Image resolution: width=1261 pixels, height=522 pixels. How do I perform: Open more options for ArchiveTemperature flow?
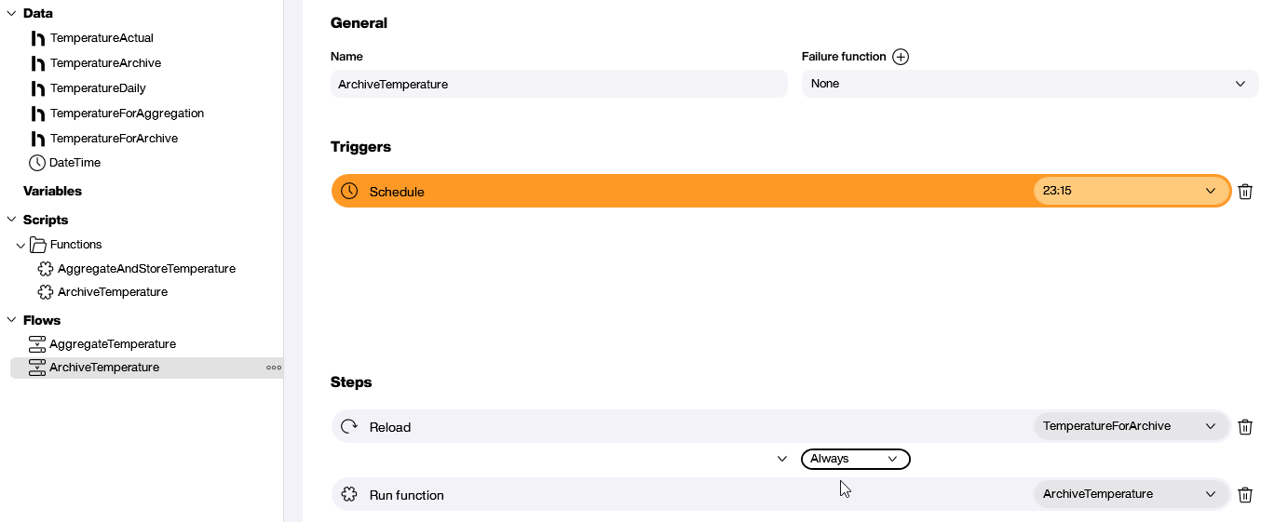pyautogui.click(x=274, y=368)
